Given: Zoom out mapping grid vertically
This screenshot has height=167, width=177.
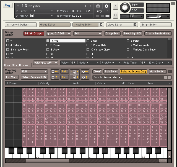Looking at the screenshot, I should pyautogui.click(x=169, y=153).
